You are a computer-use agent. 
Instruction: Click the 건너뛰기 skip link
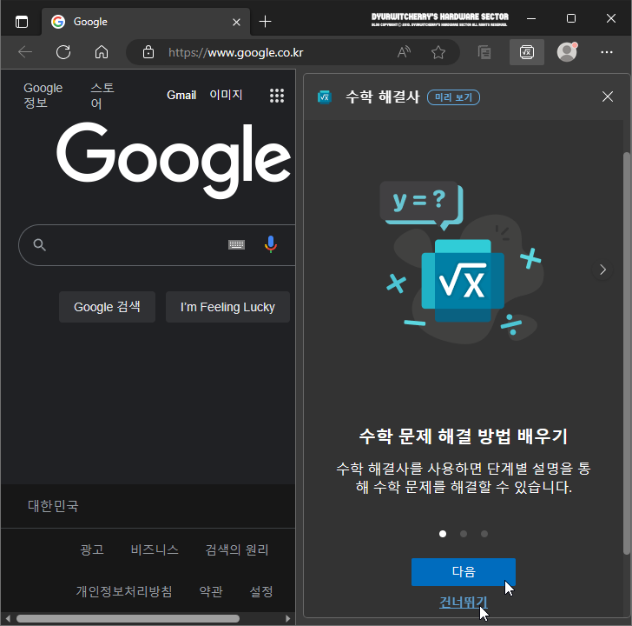(x=463, y=602)
